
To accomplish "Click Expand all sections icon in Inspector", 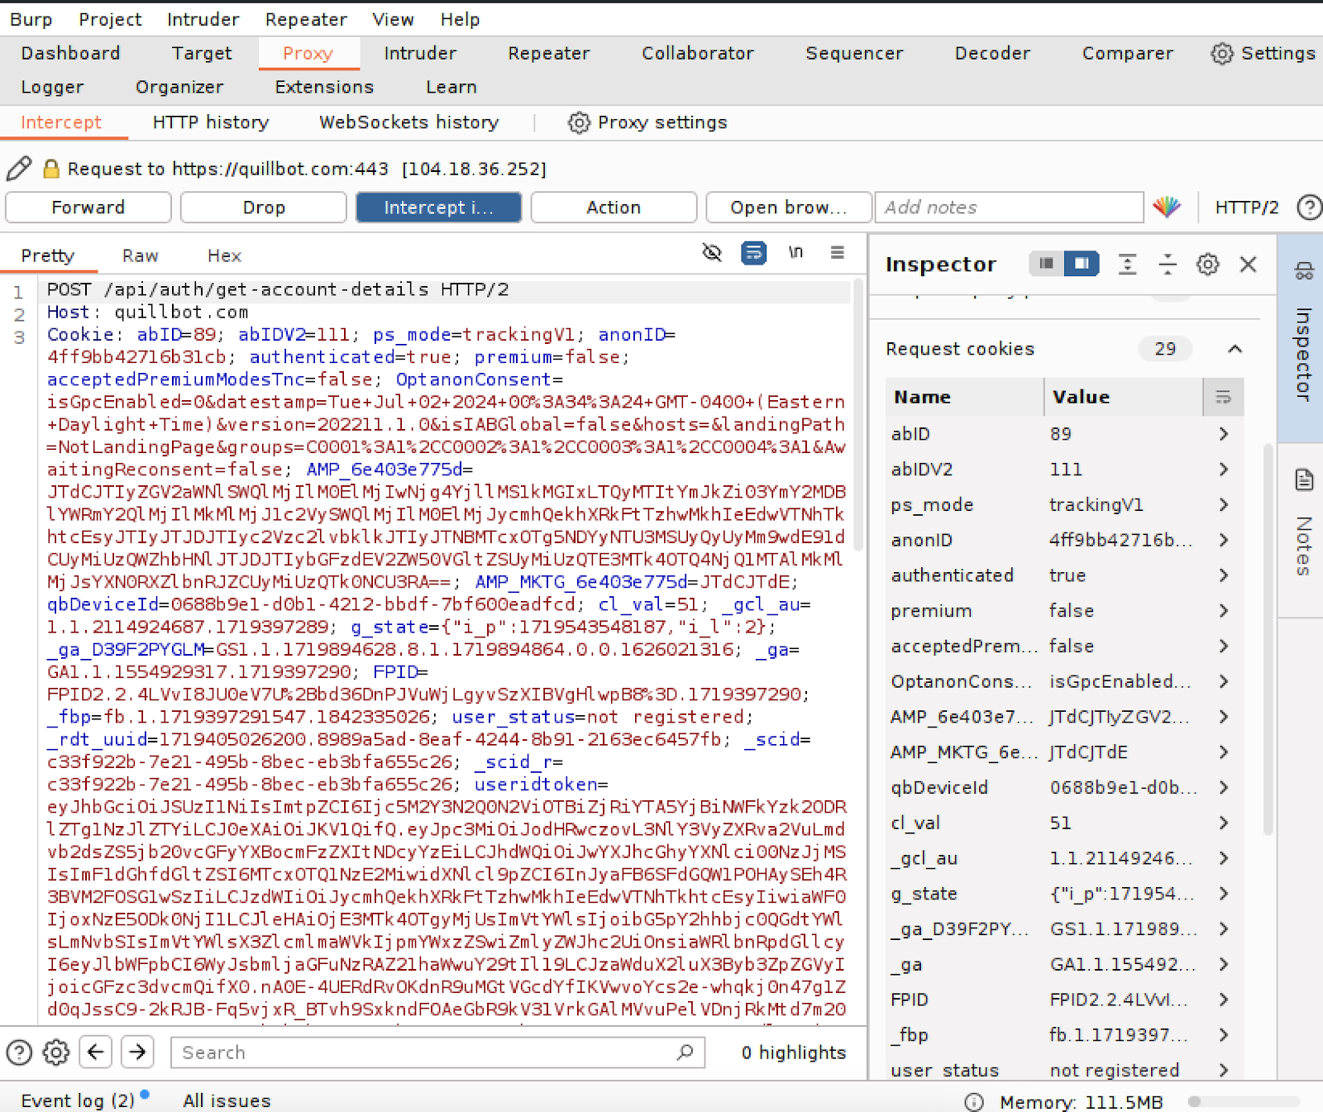I will [1127, 265].
